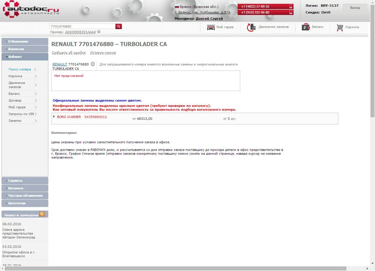Click the phone icon beside +7 (910) 332-06-80

pyautogui.click(x=291, y=12)
